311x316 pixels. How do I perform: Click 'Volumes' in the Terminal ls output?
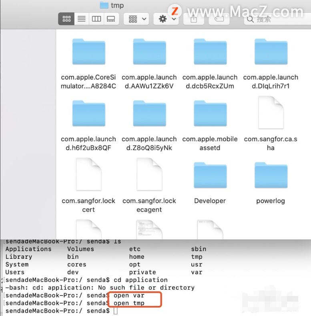point(80,249)
